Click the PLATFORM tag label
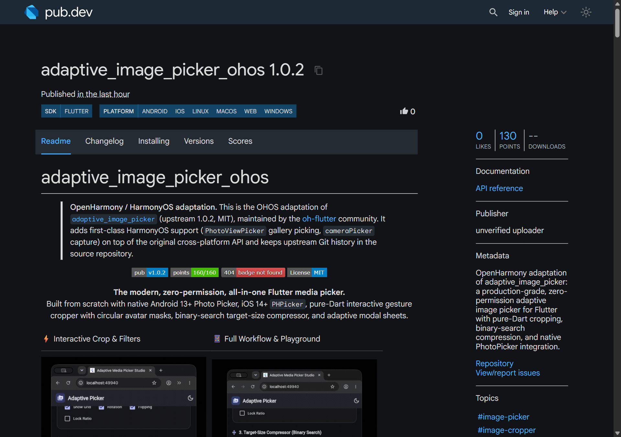 (118, 111)
